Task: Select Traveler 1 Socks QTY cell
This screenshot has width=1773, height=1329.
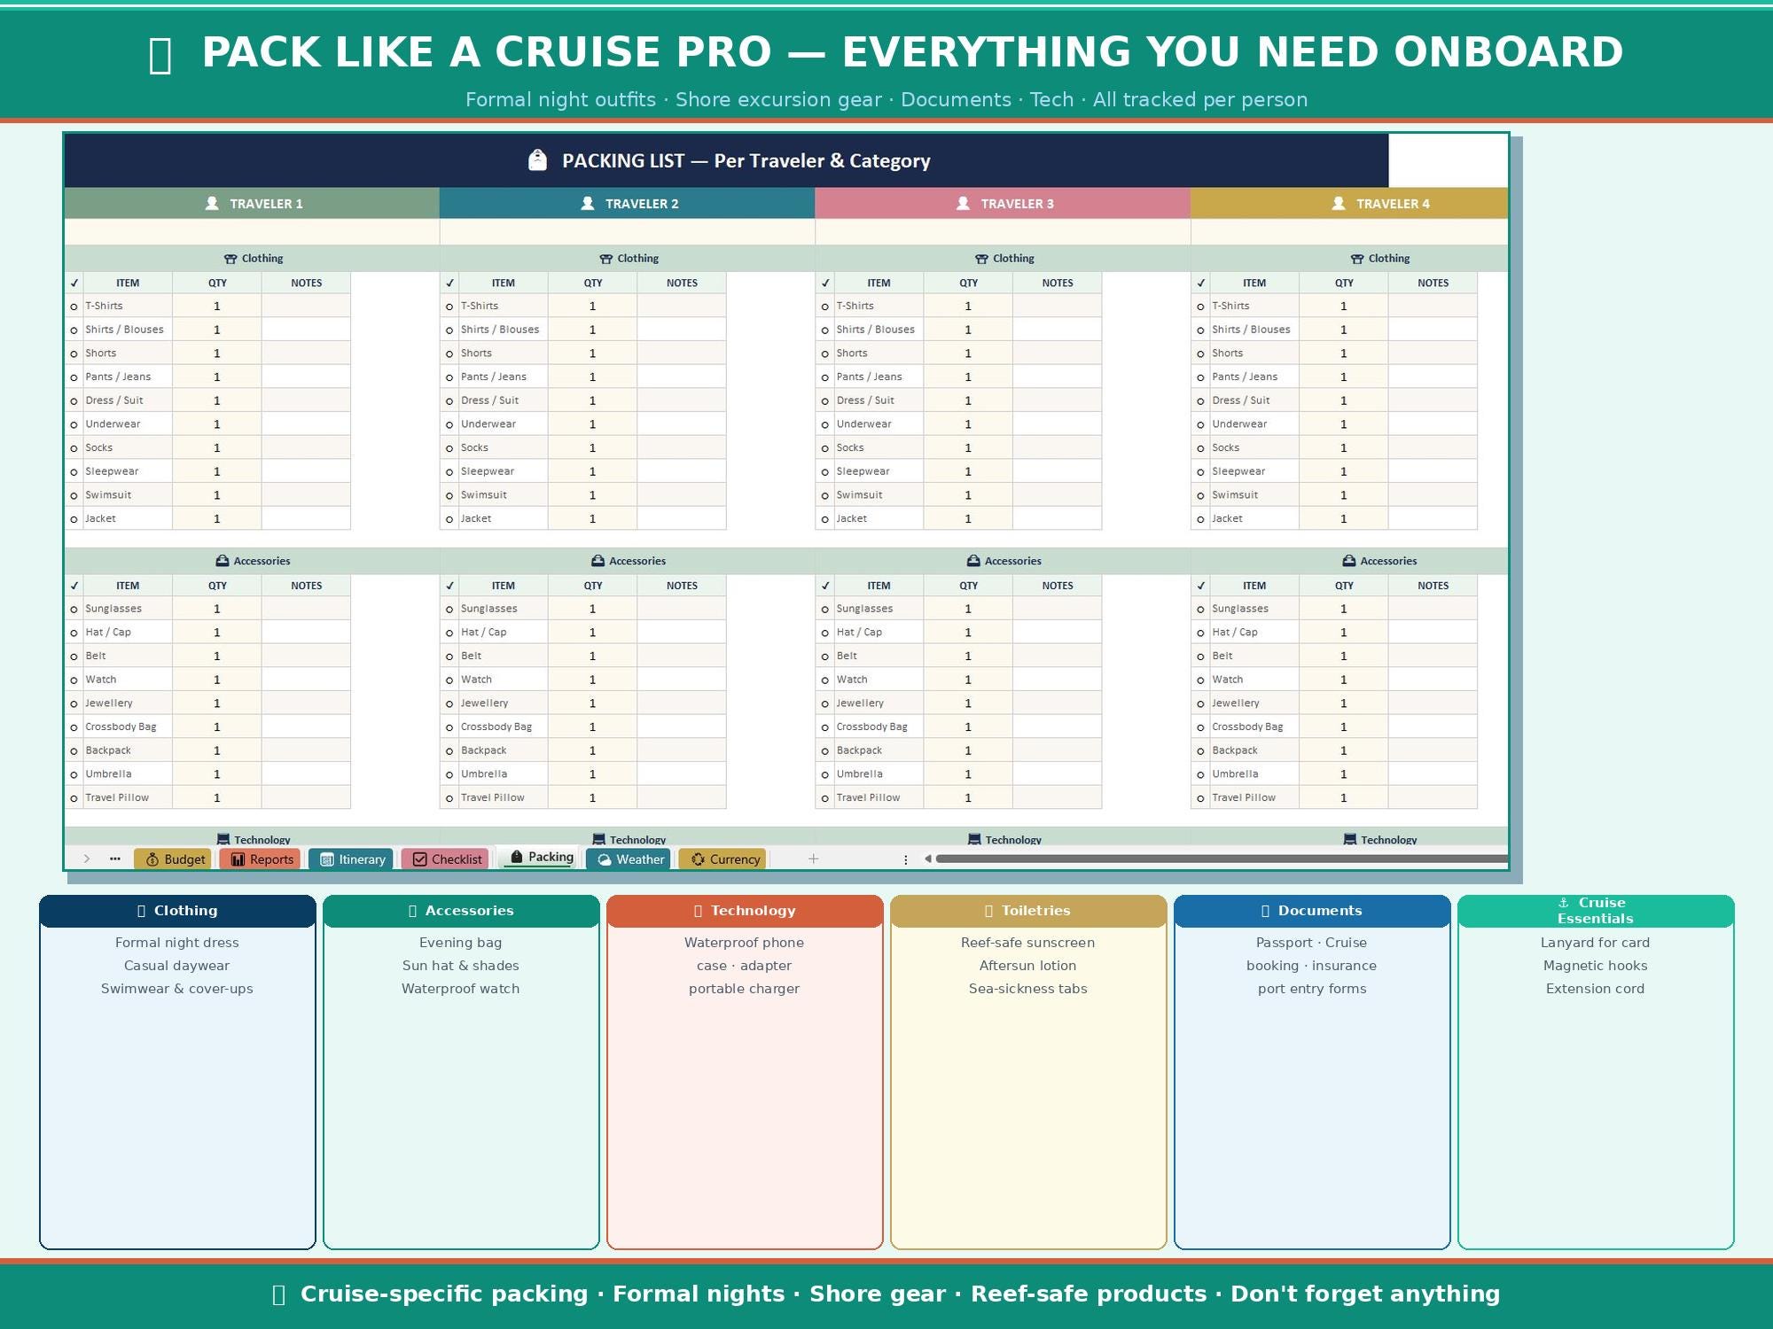Action: 217,447
